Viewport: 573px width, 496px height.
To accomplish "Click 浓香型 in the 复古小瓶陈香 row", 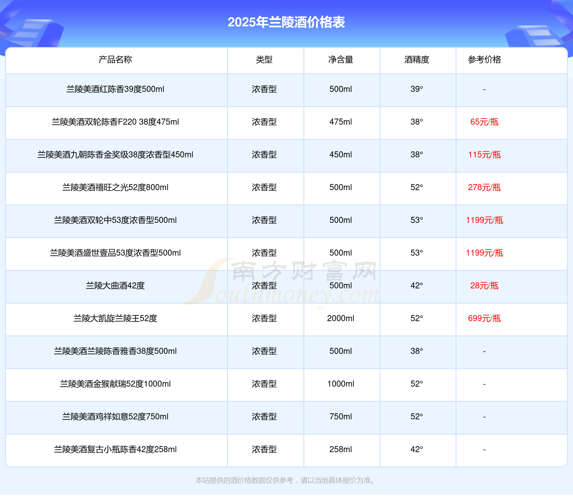I will [264, 449].
